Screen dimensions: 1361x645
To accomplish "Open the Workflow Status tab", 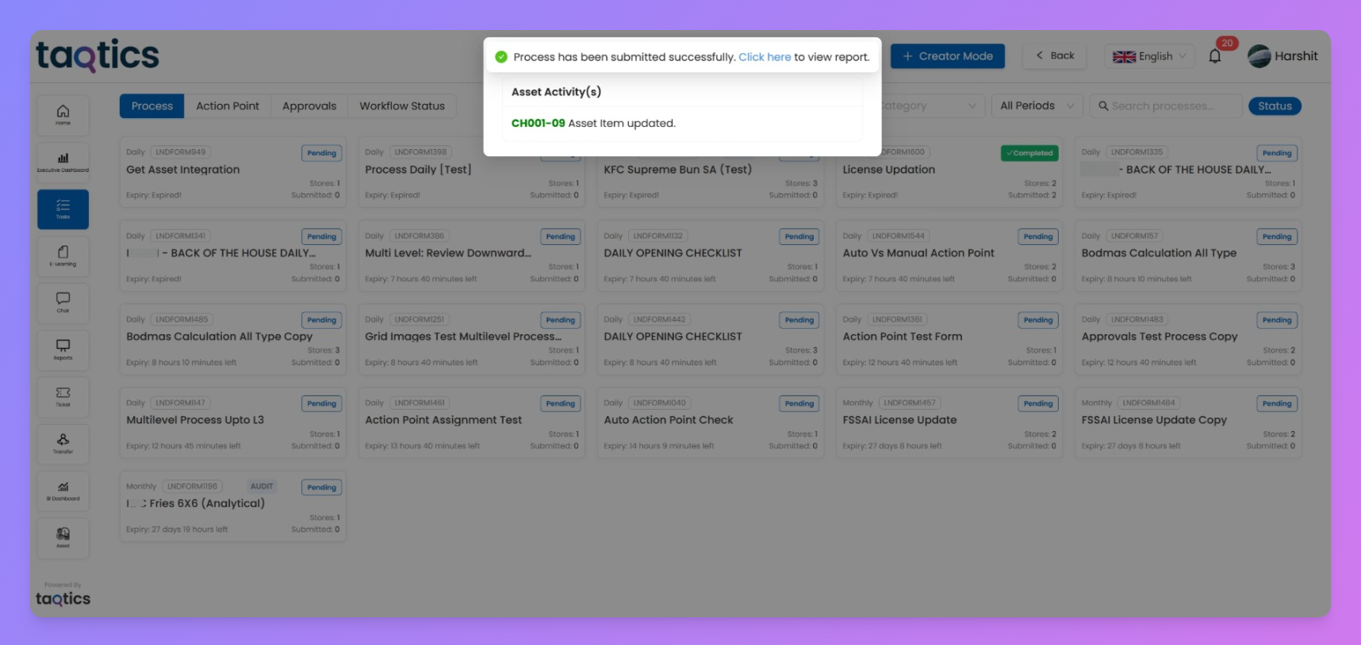I will (x=402, y=106).
